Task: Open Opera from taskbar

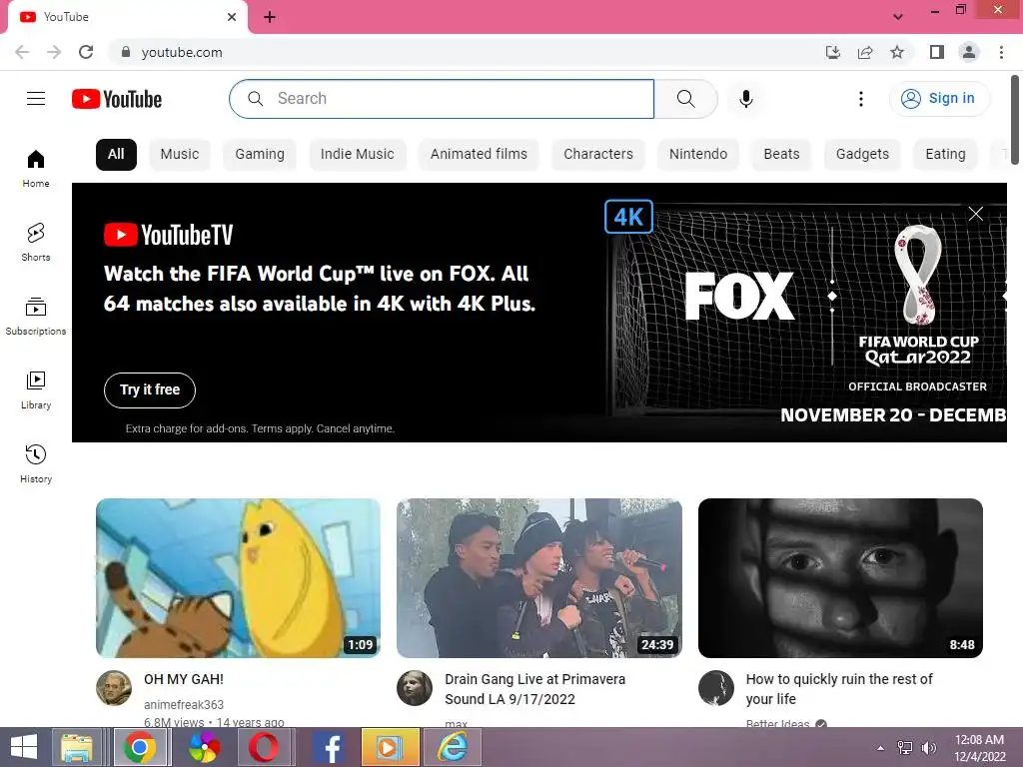Action: [x=264, y=747]
